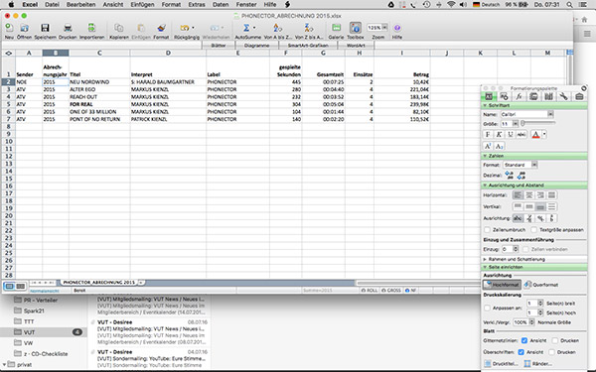
Task: Select the VUT folder in mail window
Action: point(44,332)
